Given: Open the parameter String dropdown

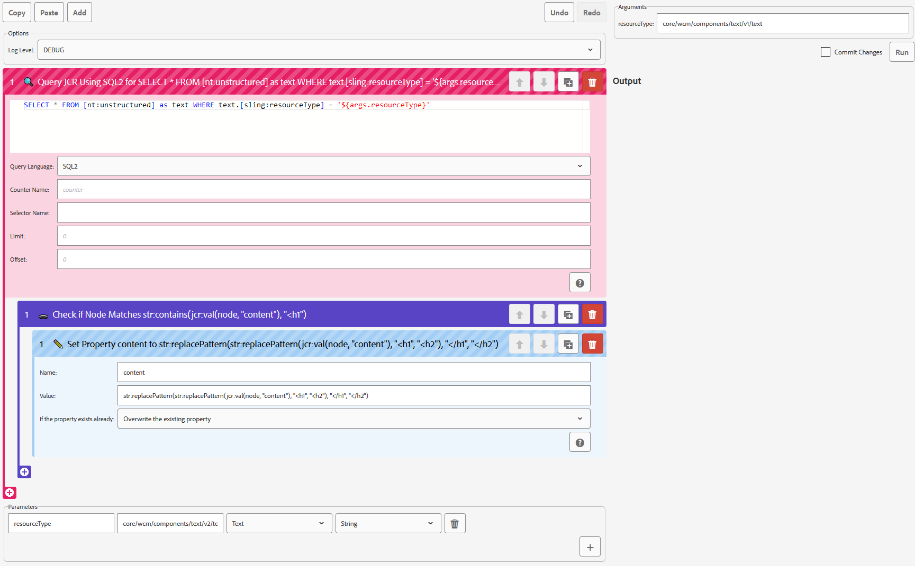Looking at the screenshot, I should pos(388,523).
